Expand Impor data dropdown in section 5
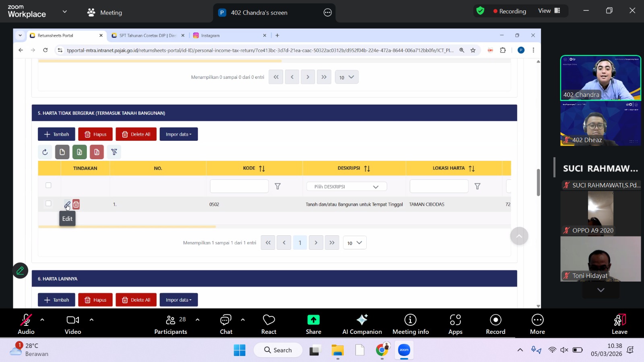The height and width of the screenshot is (362, 644). tap(179, 134)
